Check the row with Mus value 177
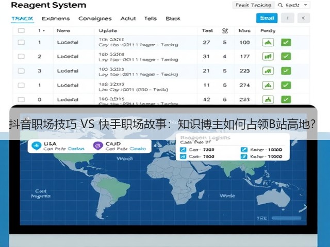330x247 pixels. pos(21,57)
